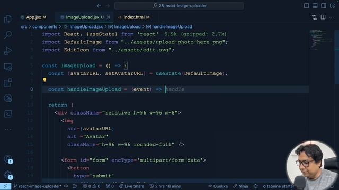Click the command center search box
Viewport: 339px width, 190px height.
pos(179,6)
